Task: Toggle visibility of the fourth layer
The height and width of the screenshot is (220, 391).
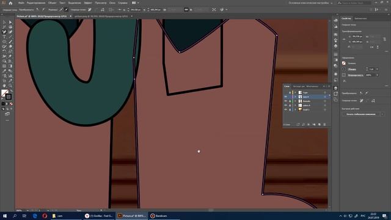Action: click(285, 105)
